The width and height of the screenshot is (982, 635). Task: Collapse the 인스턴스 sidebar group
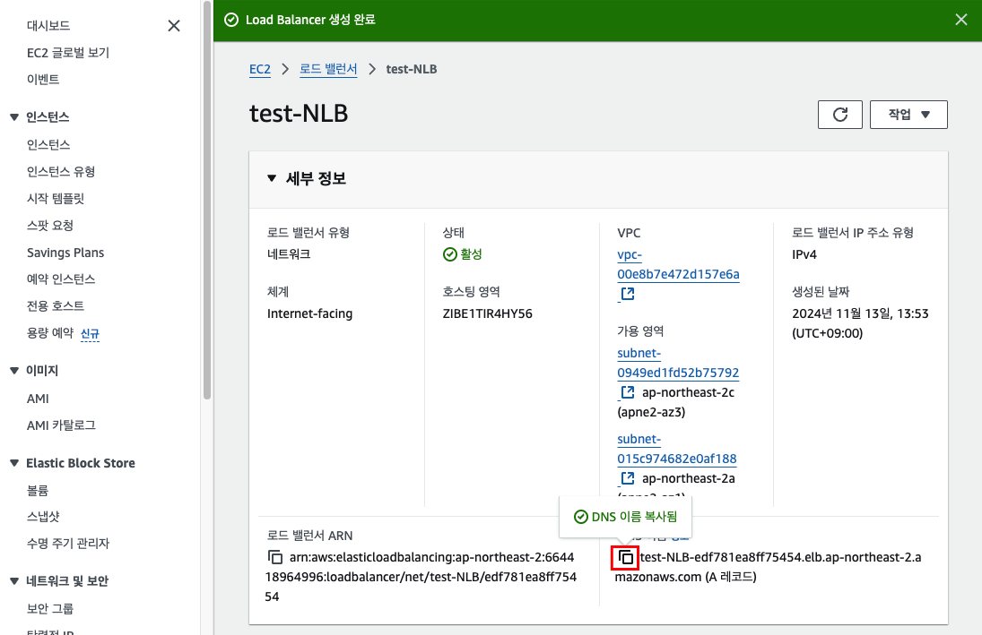(x=14, y=117)
